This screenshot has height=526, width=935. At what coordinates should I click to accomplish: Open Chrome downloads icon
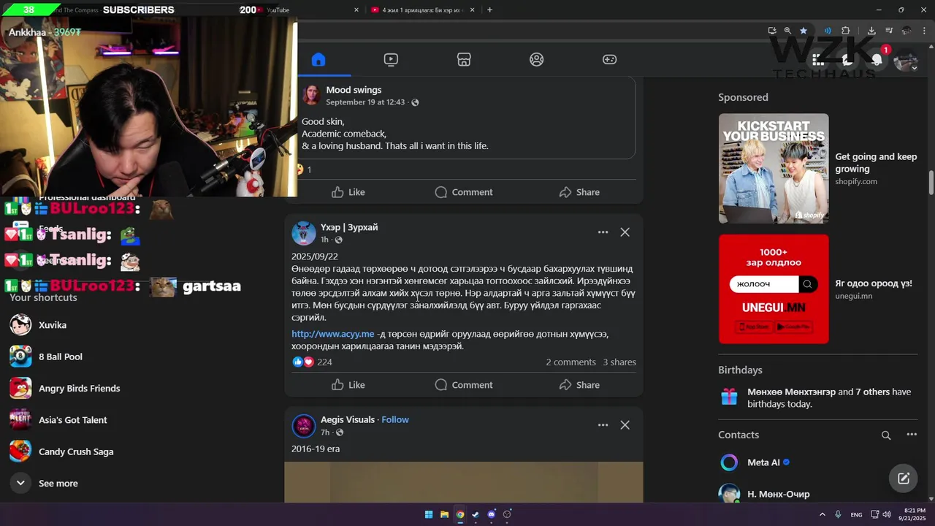871,31
